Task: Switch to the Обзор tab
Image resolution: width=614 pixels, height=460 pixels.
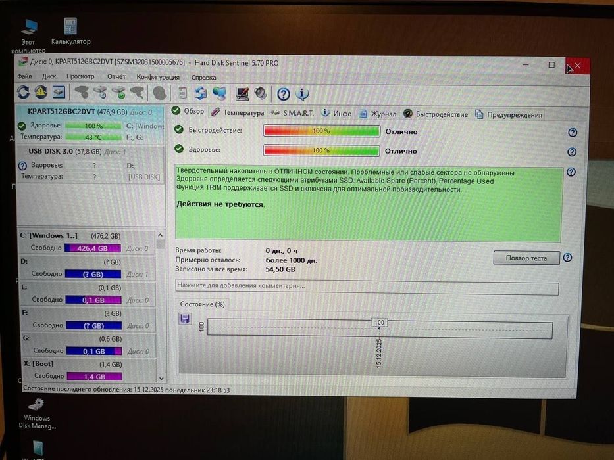Action: pyautogui.click(x=188, y=112)
